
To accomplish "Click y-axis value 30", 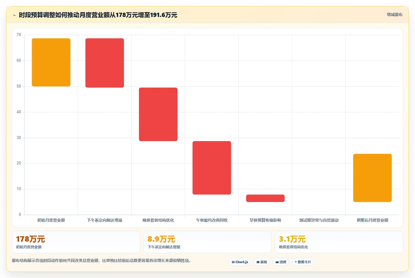I will tap(19, 138).
